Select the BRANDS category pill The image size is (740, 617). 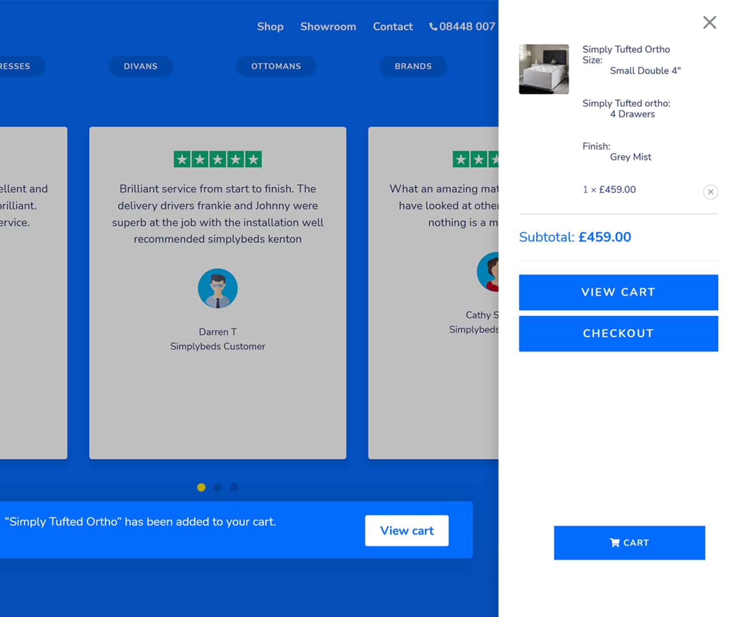(413, 66)
